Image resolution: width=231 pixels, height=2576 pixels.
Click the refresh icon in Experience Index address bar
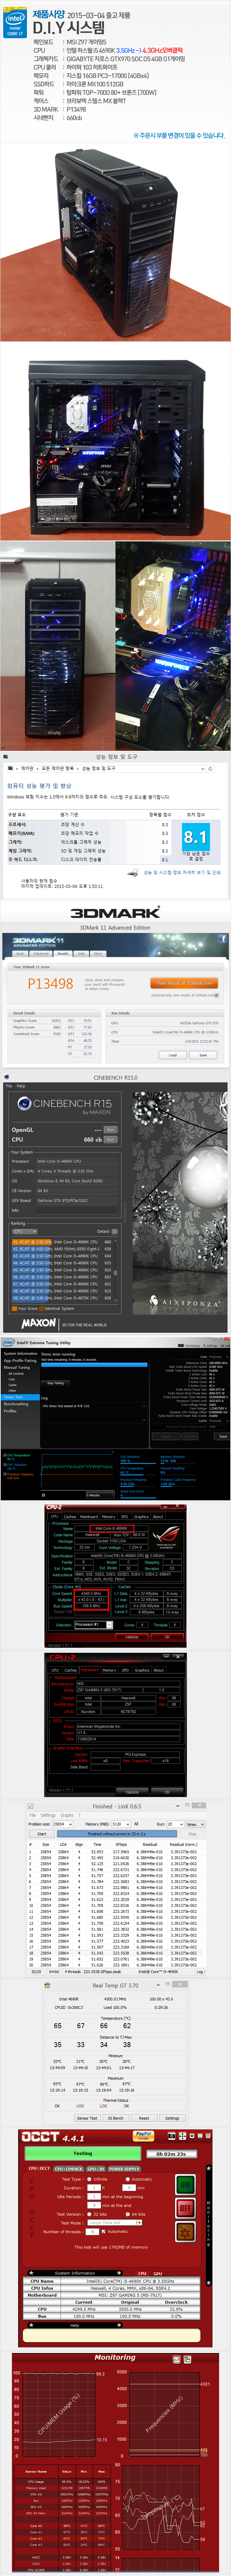[x=210, y=769]
